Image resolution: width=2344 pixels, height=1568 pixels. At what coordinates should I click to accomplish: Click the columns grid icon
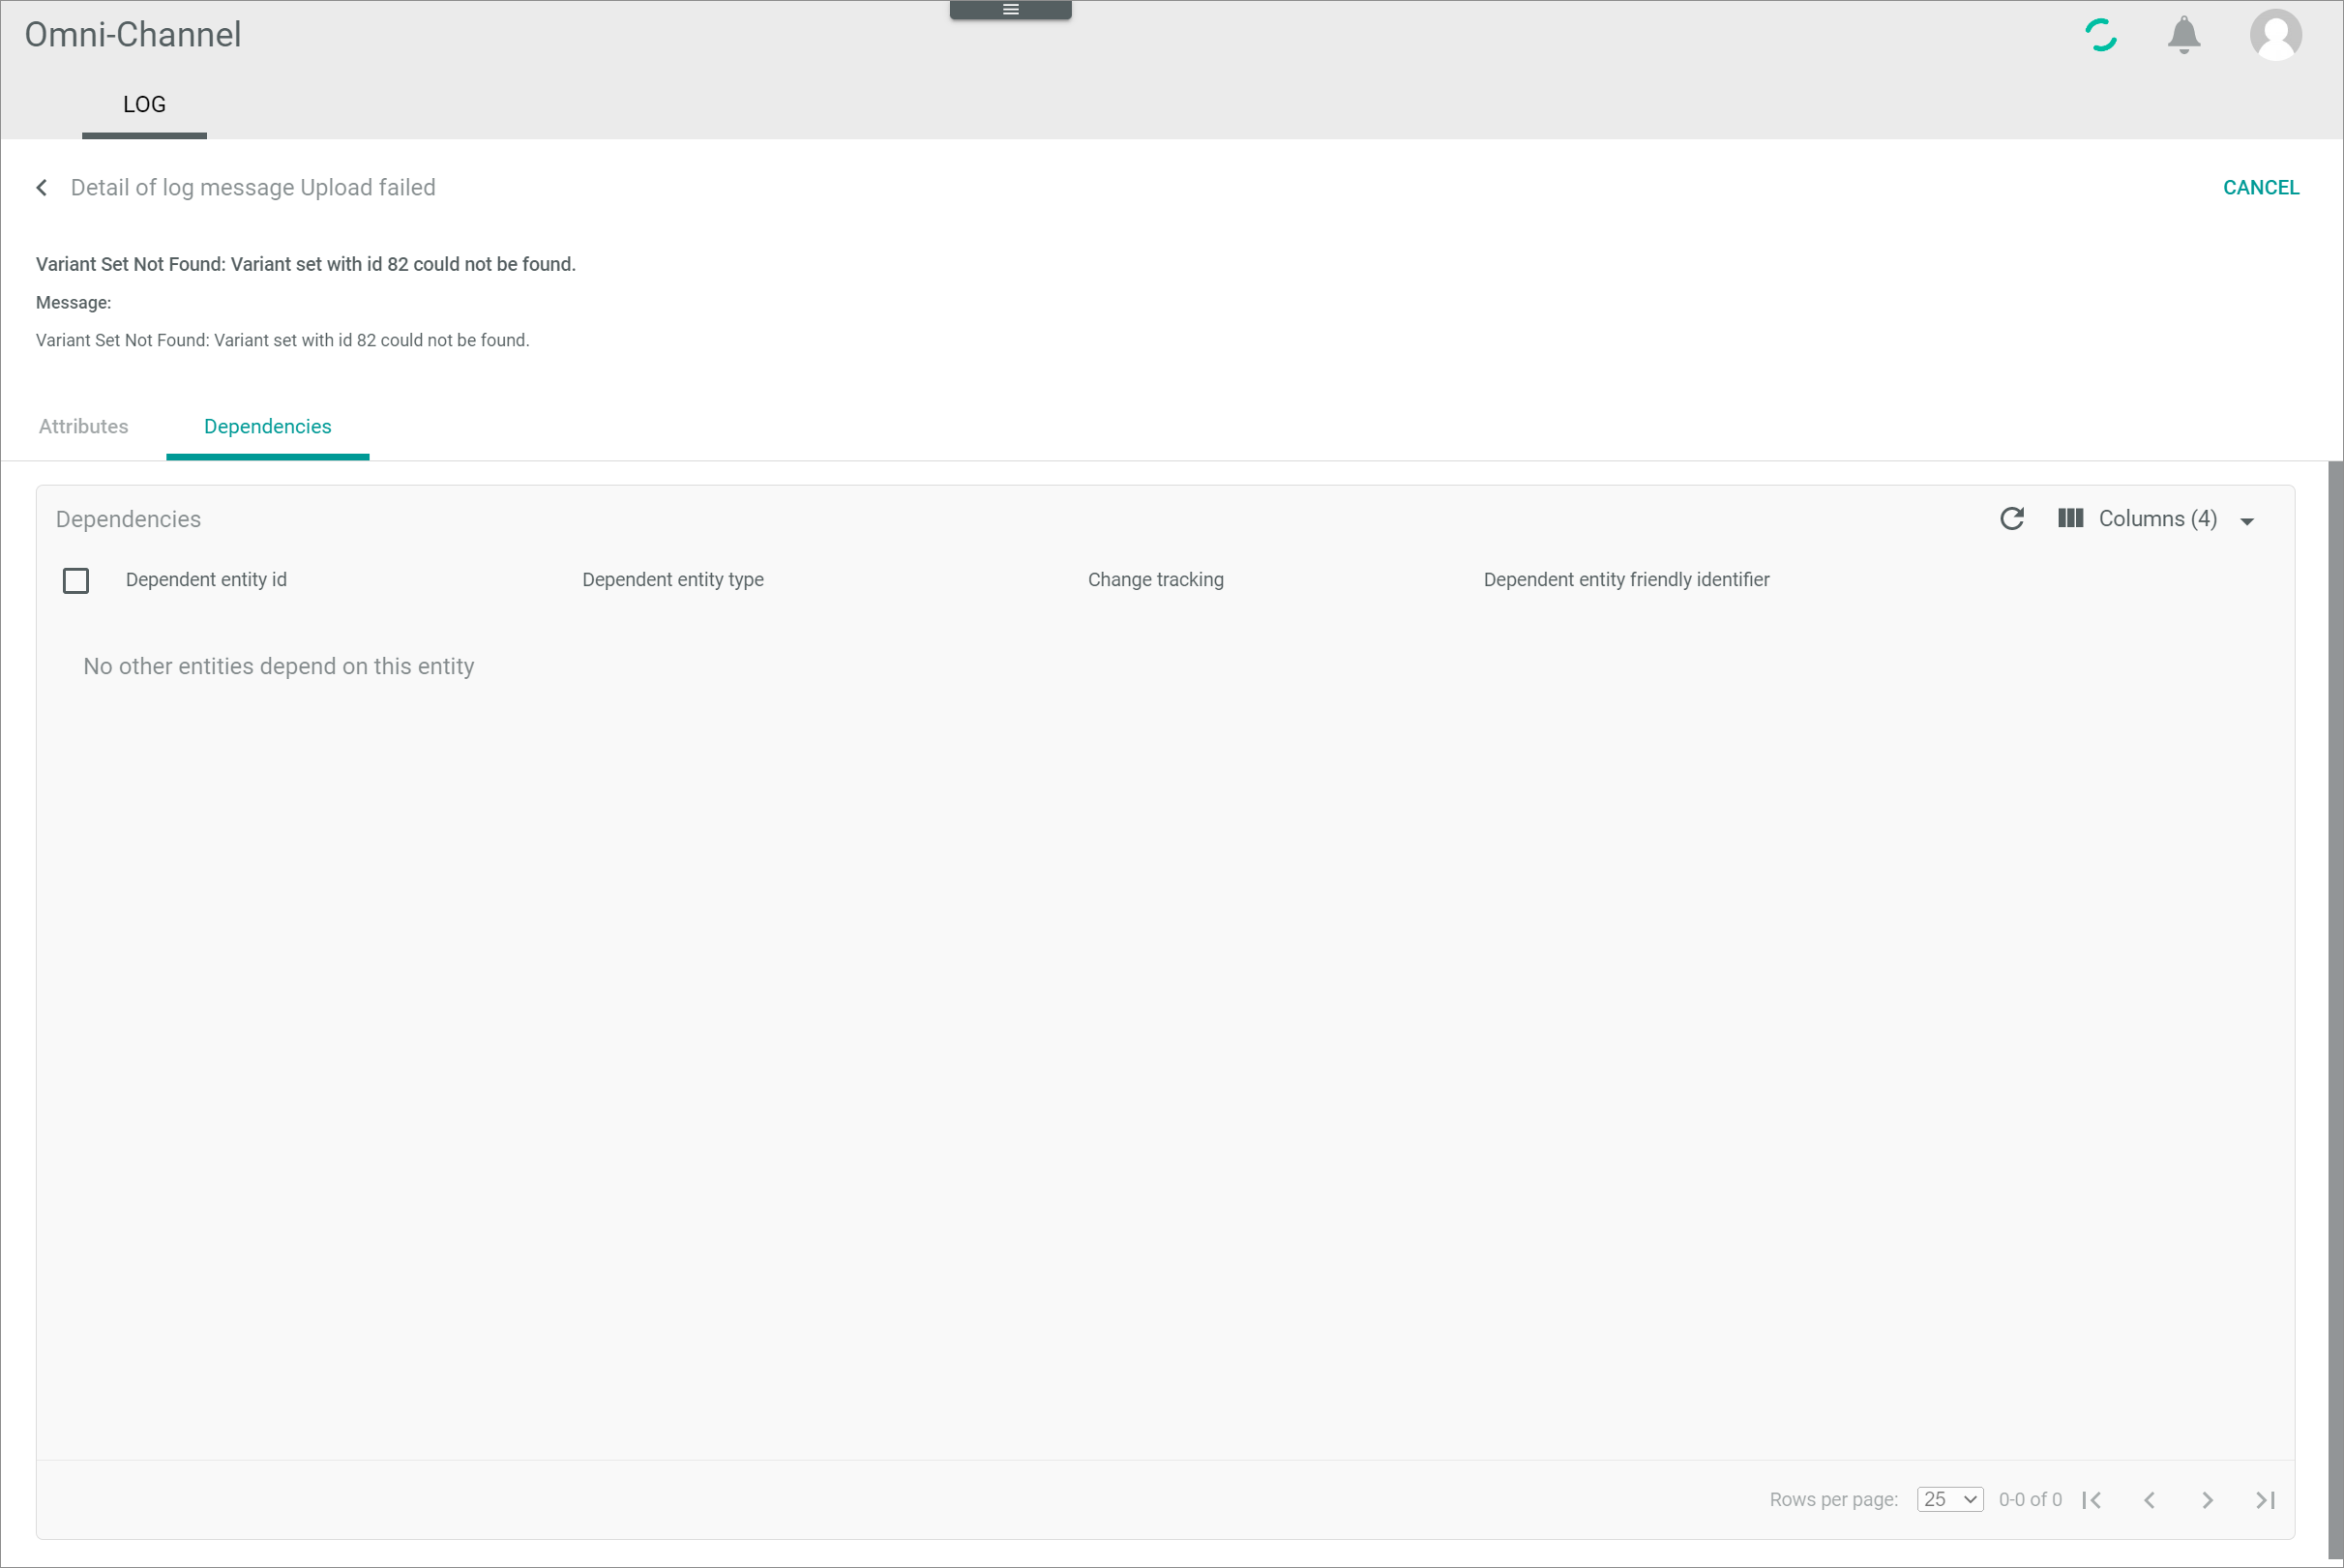pos(2070,518)
